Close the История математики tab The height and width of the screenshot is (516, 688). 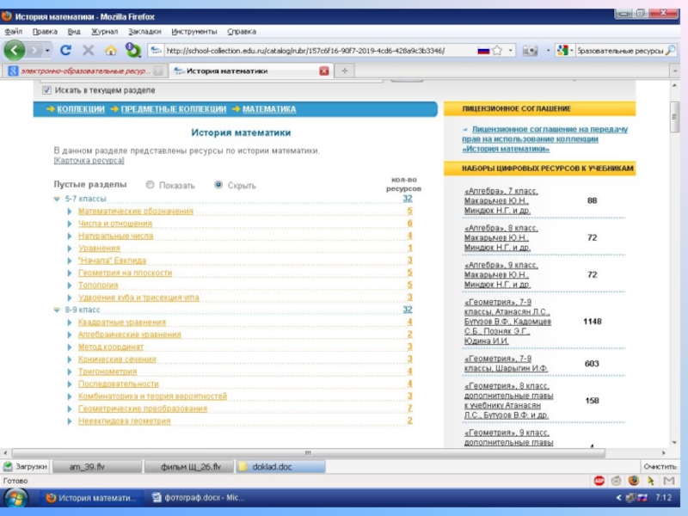323,71
